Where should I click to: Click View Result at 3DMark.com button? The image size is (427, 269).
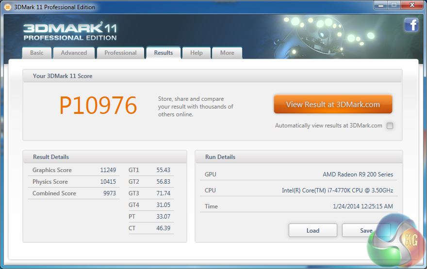pyautogui.click(x=333, y=104)
